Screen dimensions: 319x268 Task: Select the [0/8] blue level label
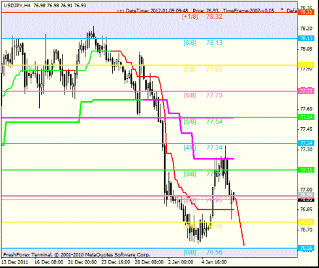190,252
